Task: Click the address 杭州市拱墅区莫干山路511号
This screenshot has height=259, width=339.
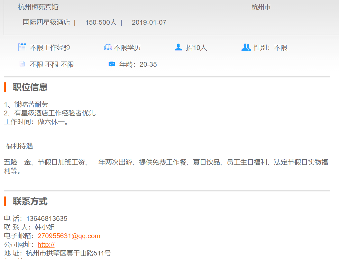Action: point(69,253)
